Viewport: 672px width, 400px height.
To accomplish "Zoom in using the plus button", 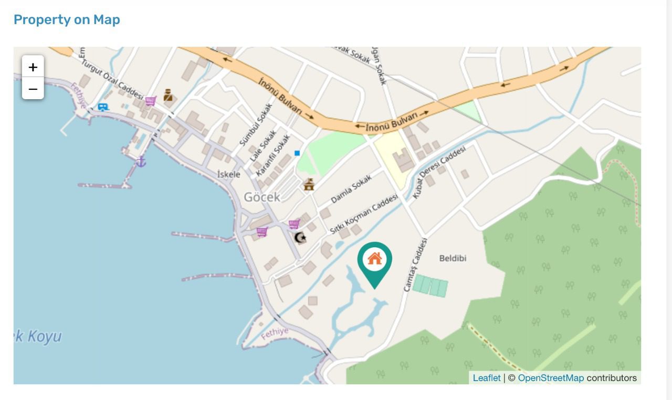I will coord(33,67).
